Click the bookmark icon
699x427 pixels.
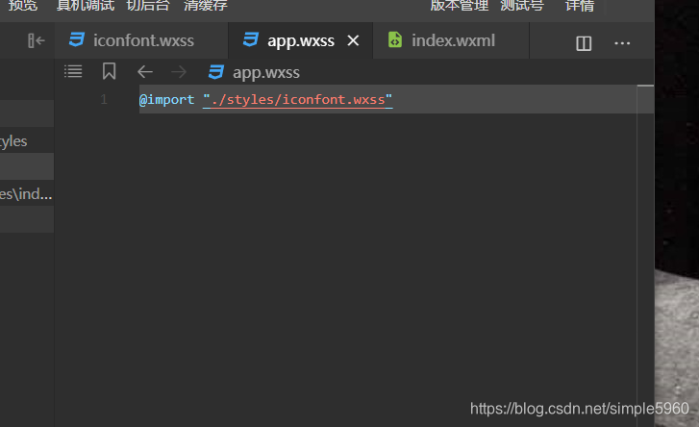click(110, 71)
